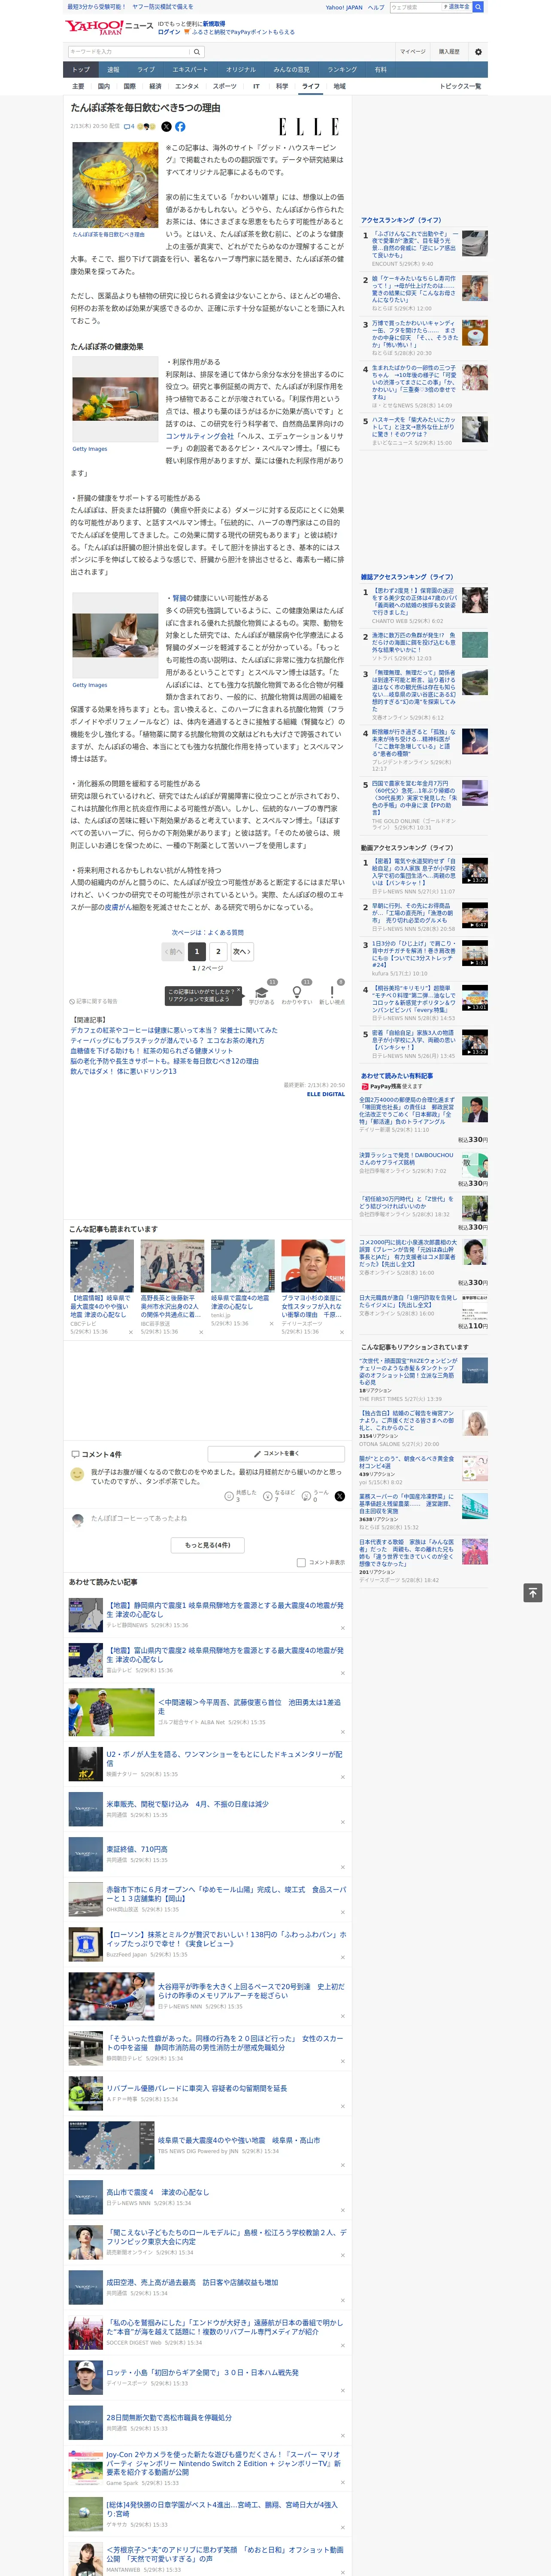Open 有料 navigation tab
551x2576 pixels.
(x=380, y=70)
